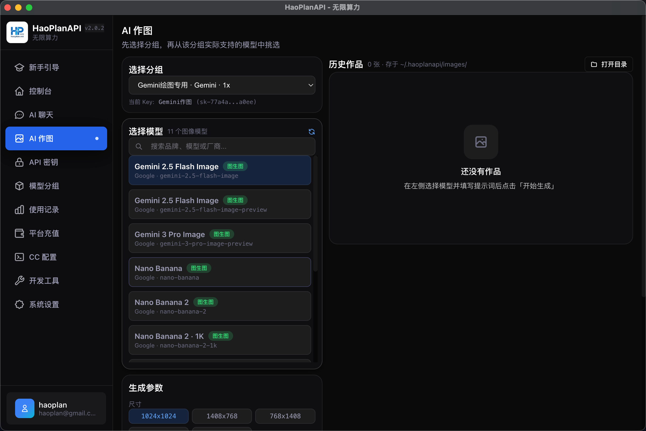This screenshot has width=646, height=431.
Task: Go to 新手引导 menu item
Action: click(x=56, y=67)
